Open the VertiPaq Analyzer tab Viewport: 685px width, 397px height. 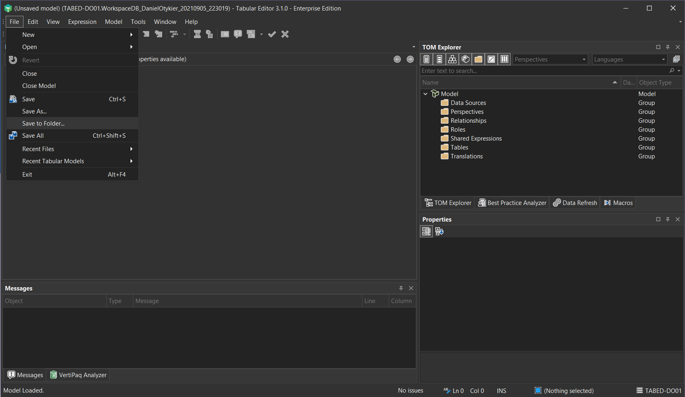pos(79,375)
